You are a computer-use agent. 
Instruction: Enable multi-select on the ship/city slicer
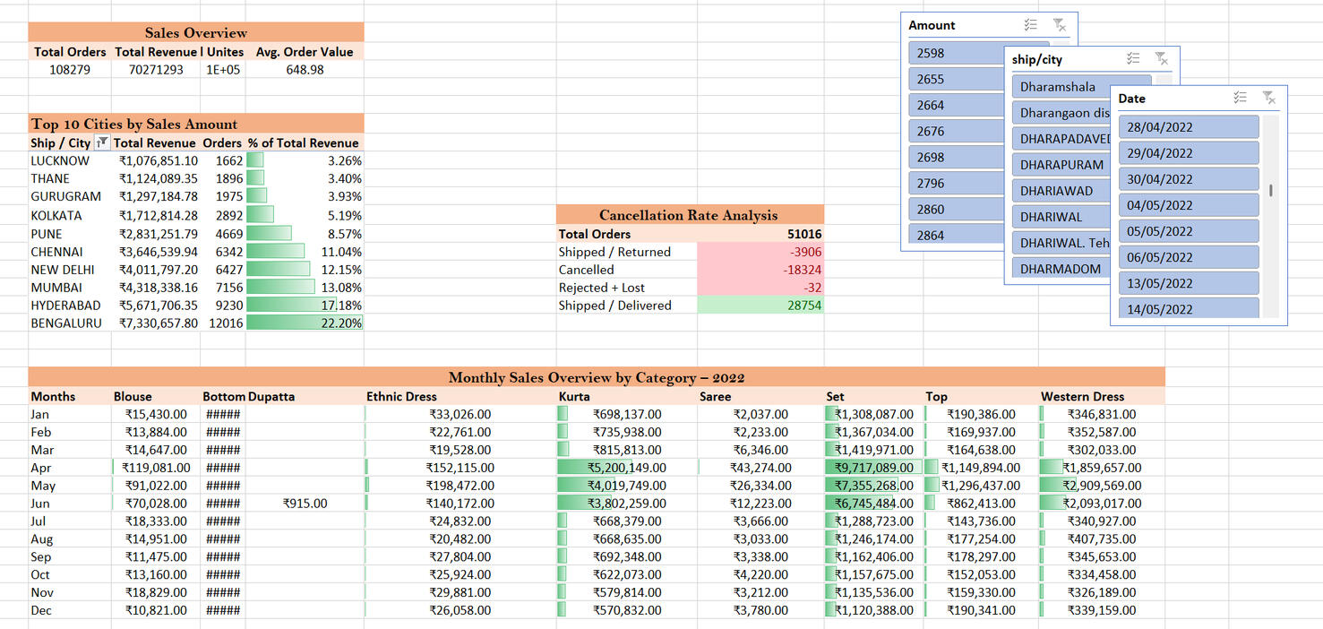click(x=1133, y=59)
